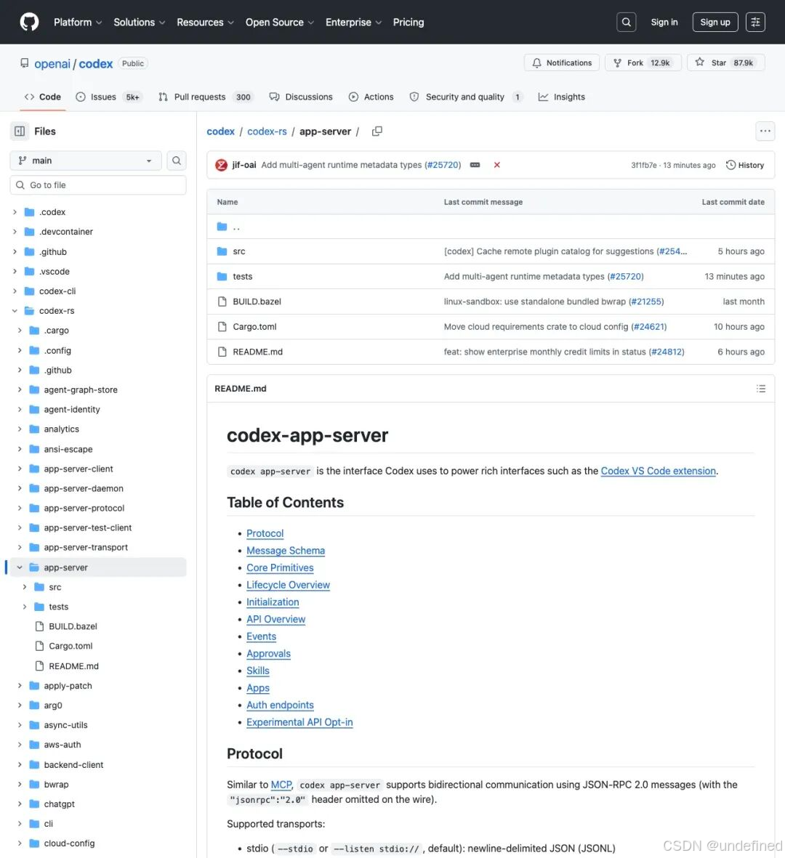The width and height of the screenshot is (785, 858).
Task: Open README.md in file table
Action: point(257,352)
